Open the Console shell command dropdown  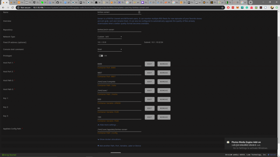point(109,49)
